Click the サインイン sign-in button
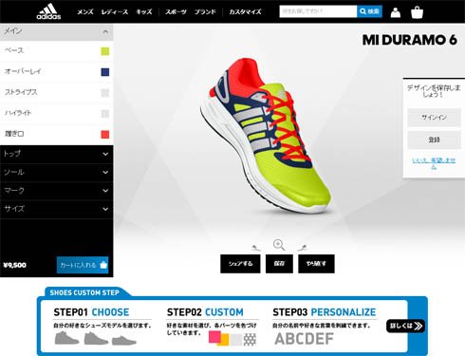The image size is (465, 356). point(434,118)
